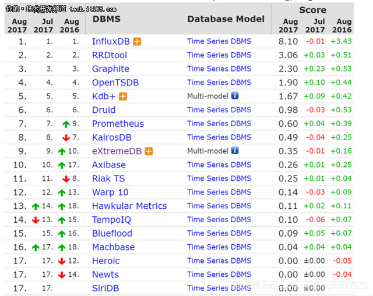Open the Machbase link
373x296 pixels.
pyautogui.click(x=114, y=247)
